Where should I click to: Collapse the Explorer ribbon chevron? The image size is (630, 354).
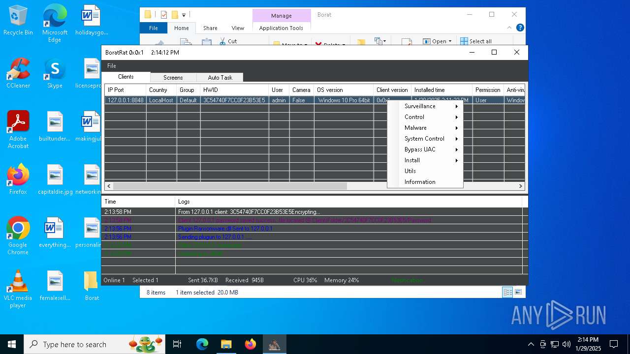coord(509,28)
